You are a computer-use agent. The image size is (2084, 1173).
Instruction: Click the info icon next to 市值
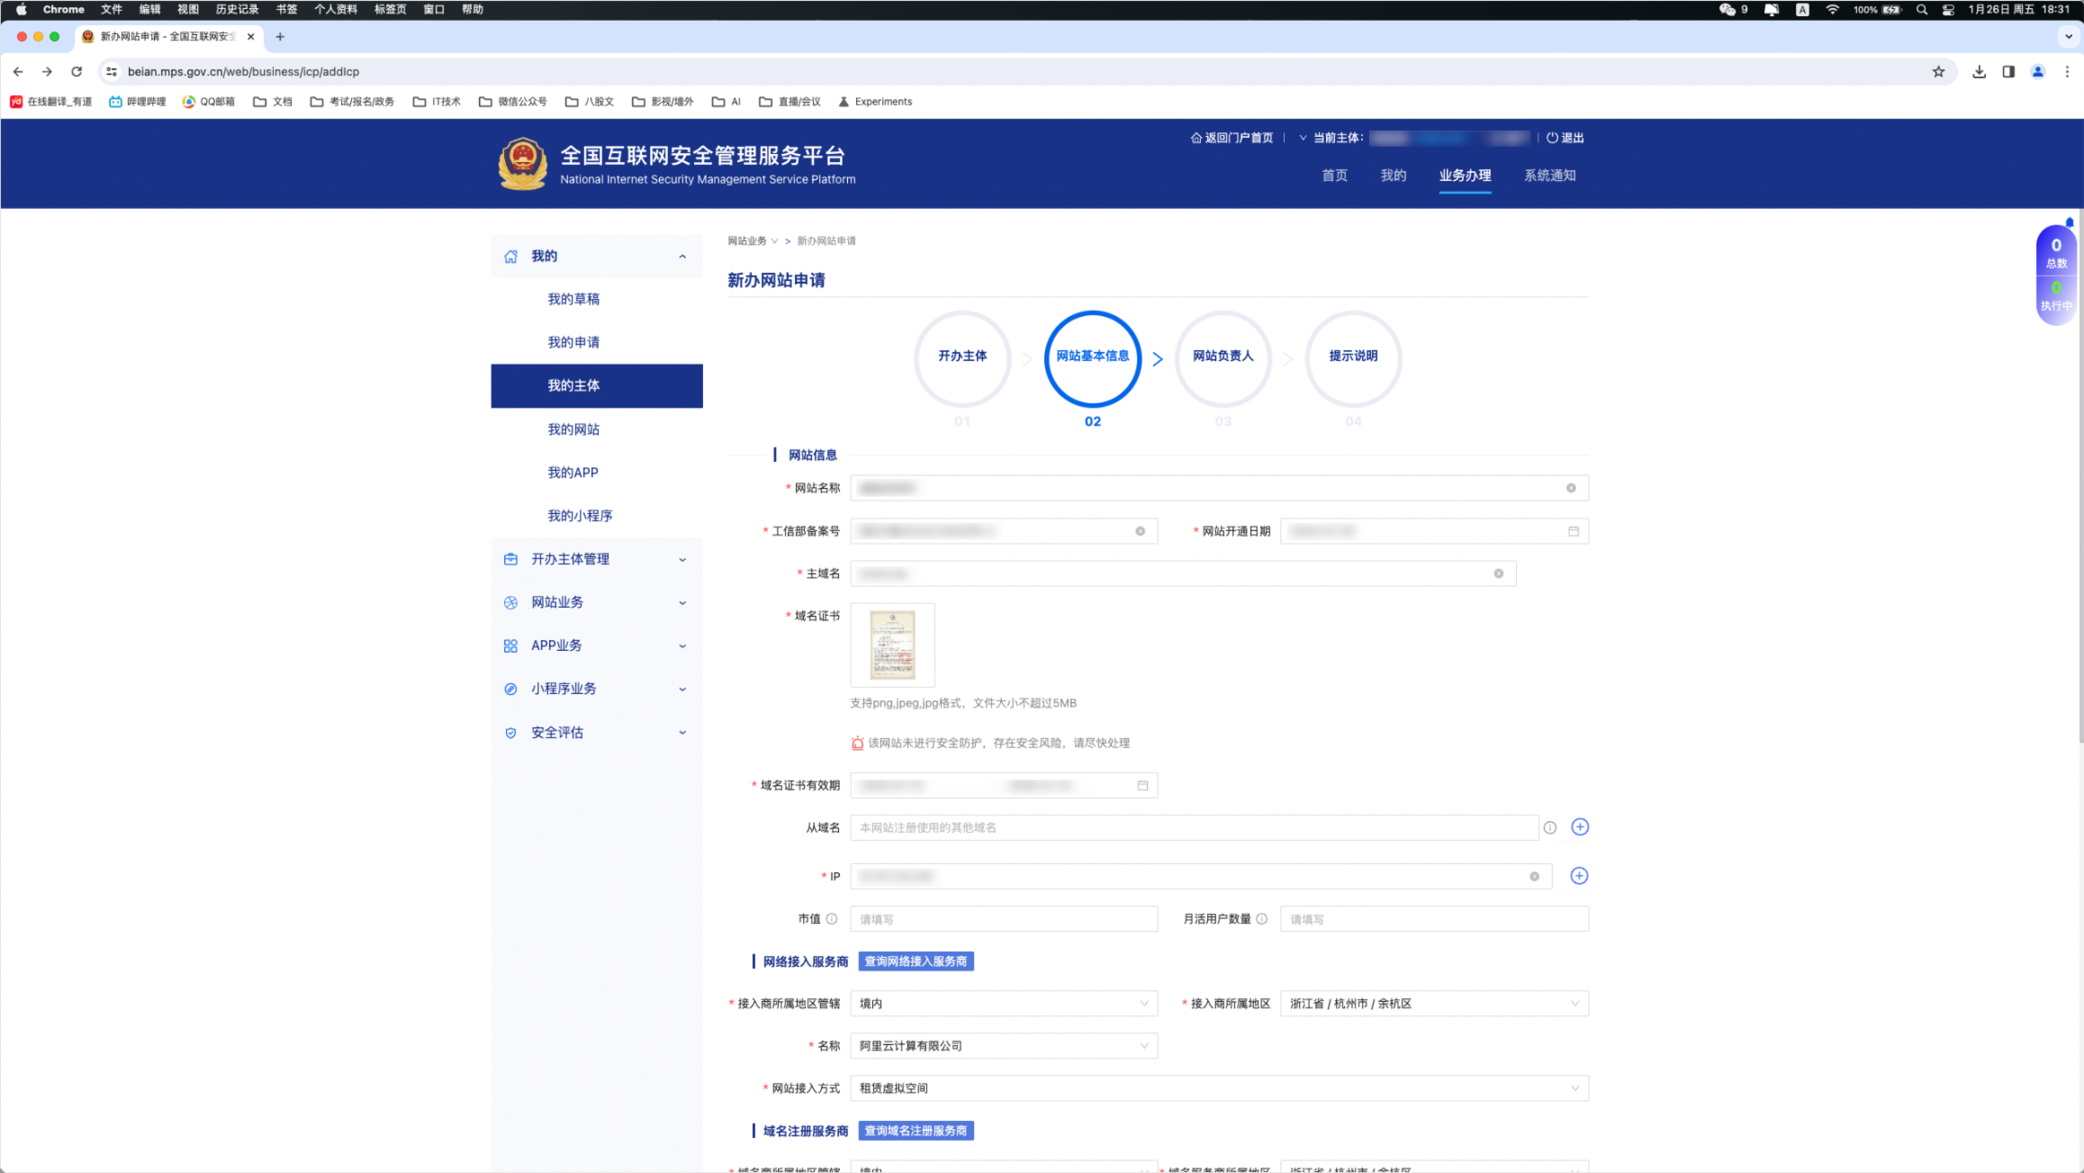tap(832, 919)
